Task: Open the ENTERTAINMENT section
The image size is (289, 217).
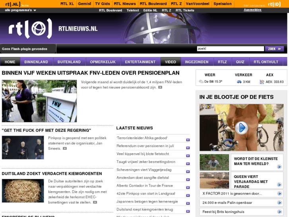Action: [140, 62]
